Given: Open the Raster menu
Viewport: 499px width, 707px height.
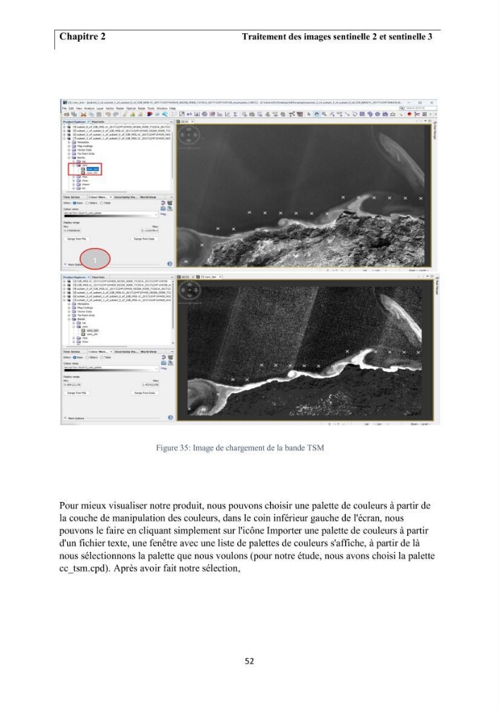Looking at the screenshot, I should click(x=120, y=108).
